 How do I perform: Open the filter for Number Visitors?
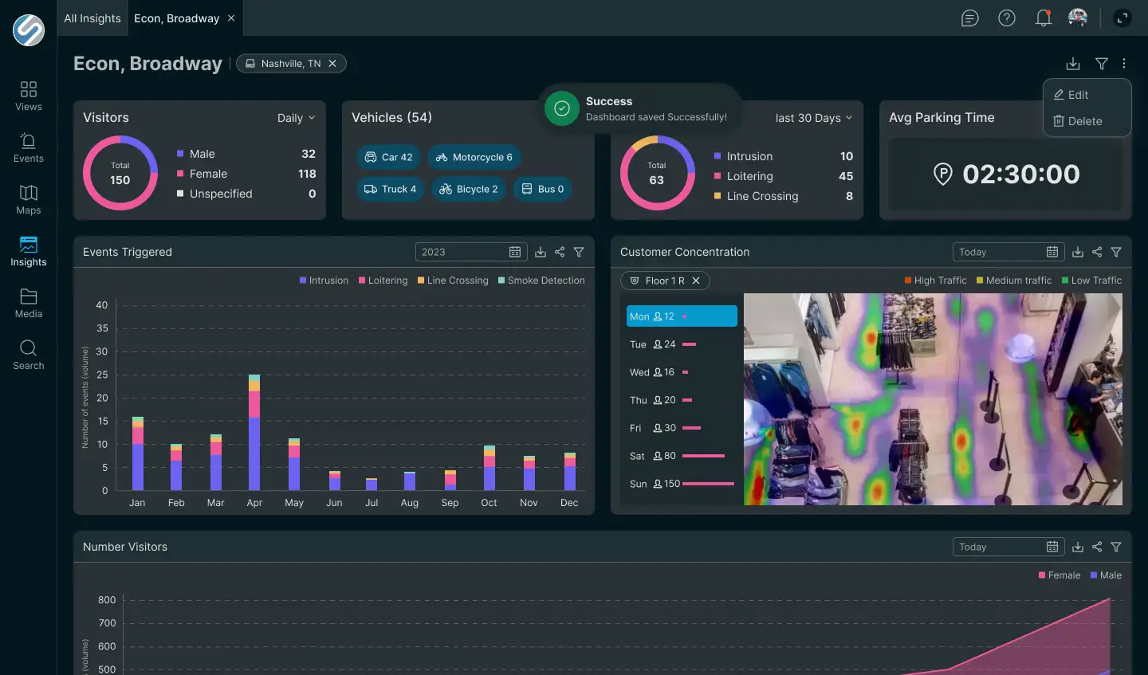(x=1116, y=547)
